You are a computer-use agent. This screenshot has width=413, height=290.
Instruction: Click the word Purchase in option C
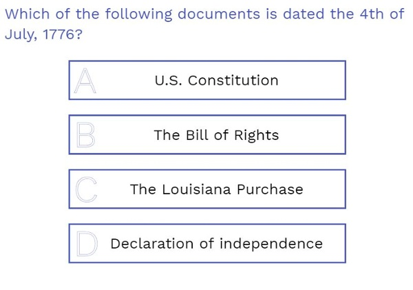tap(270, 189)
